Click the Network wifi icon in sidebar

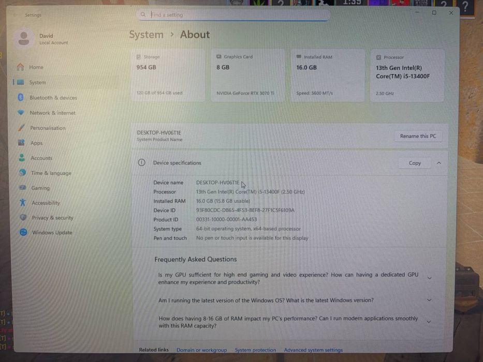21,112
